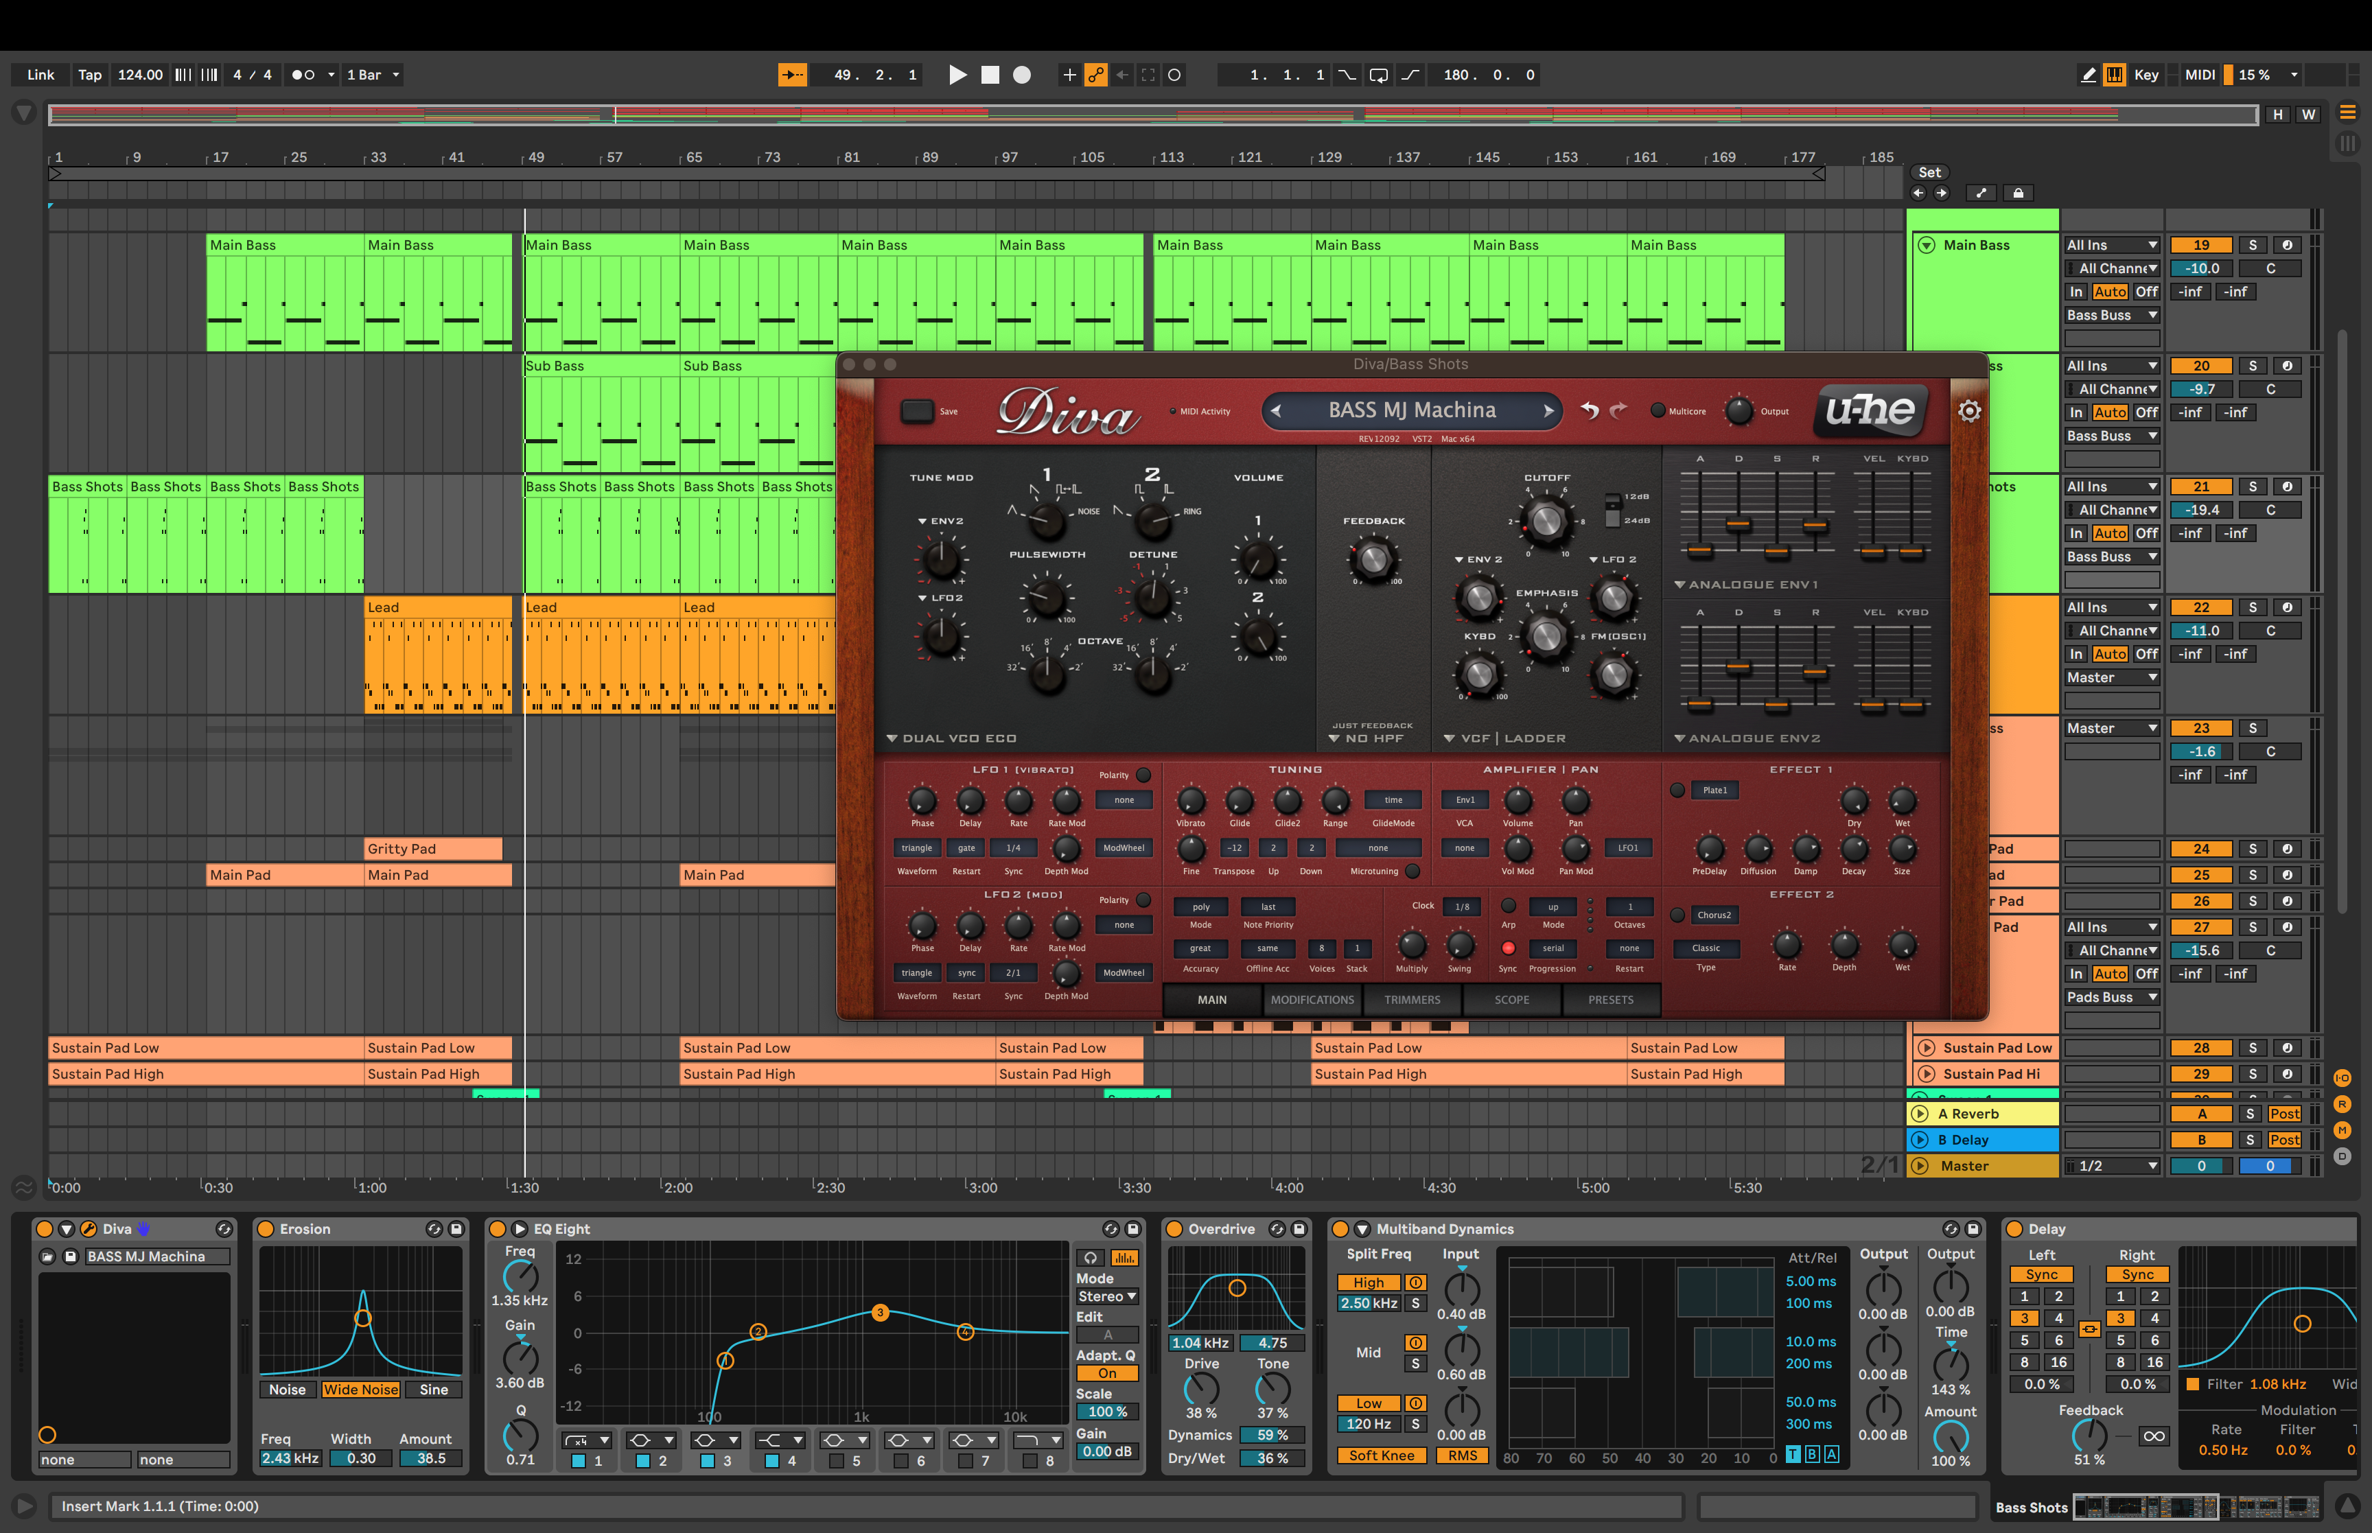Solo the Main Bass track
Image resolution: width=2372 pixels, height=1533 pixels.
2253,245
